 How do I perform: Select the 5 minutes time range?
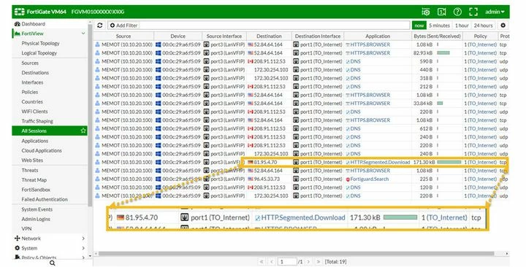tap(439, 26)
